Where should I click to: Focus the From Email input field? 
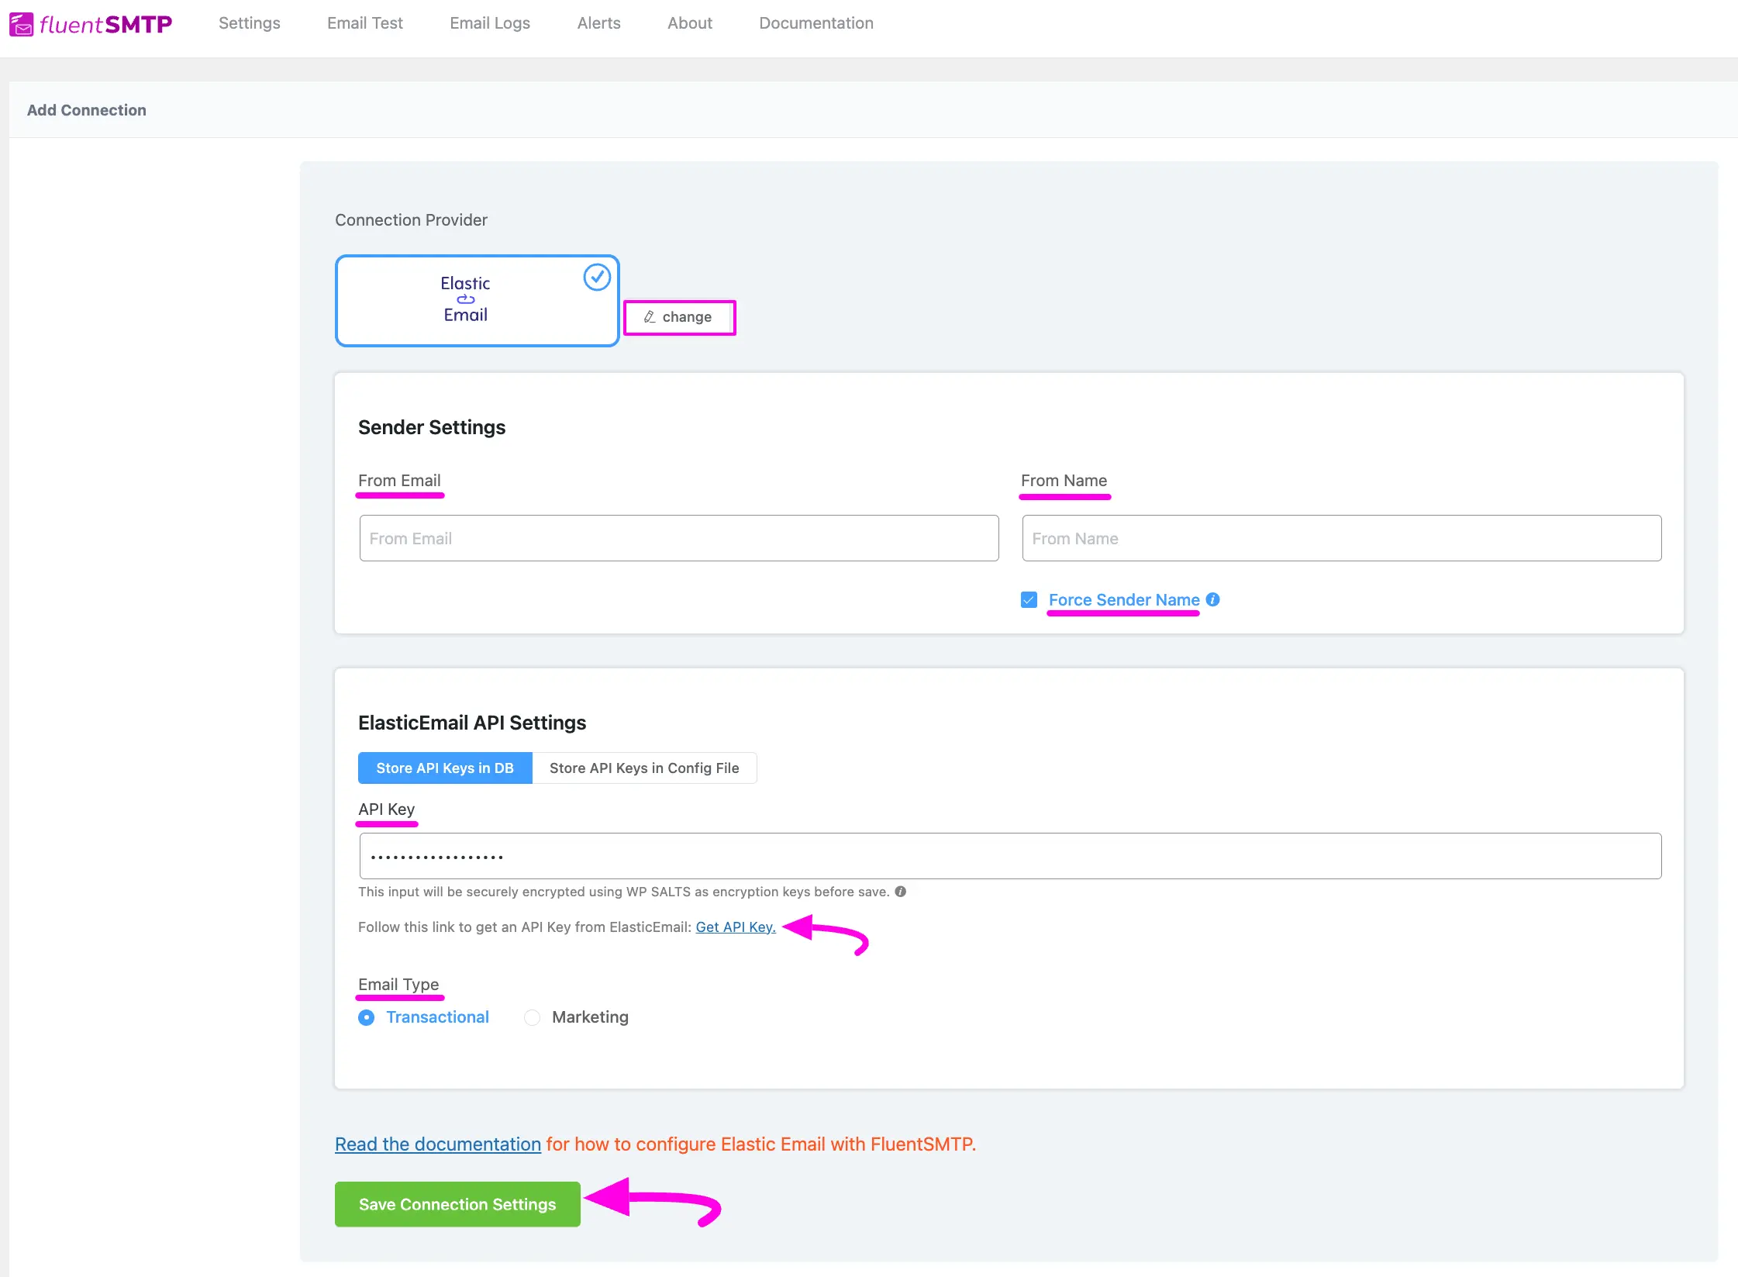pyautogui.click(x=679, y=538)
